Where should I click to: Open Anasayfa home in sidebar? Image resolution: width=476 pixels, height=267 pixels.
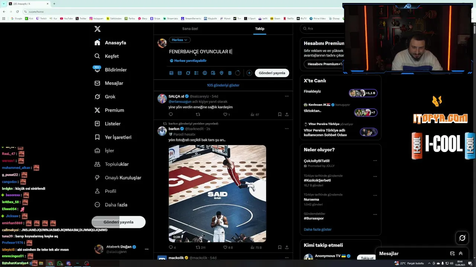[x=110, y=43]
